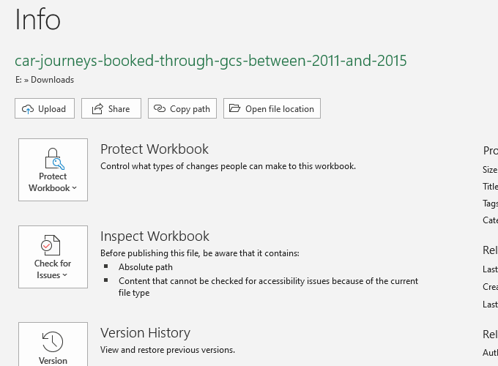Viewport: 498px width, 366px height.
Task: Click the Protect Workbook padlock icon
Action: click(53, 158)
